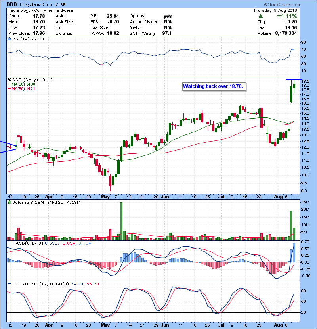The image size is (317, 329).
Task: Click the MACD histogram value 0.704
Action: [84, 243]
